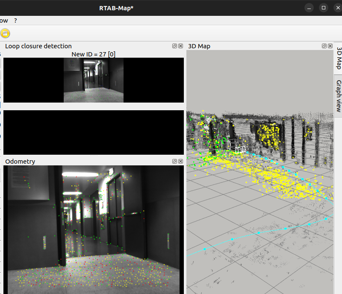Click the white camera frustum in 3D Map
The width and height of the screenshot is (342, 294).
click(x=240, y=149)
